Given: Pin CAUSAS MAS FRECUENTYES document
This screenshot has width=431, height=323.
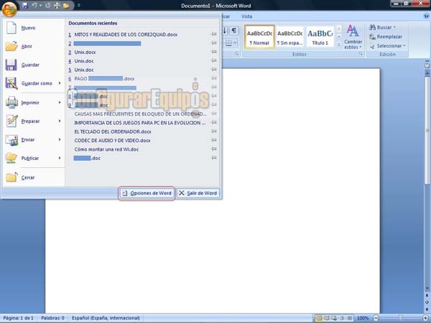Looking at the screenshot, I should (x=214, y=113).
